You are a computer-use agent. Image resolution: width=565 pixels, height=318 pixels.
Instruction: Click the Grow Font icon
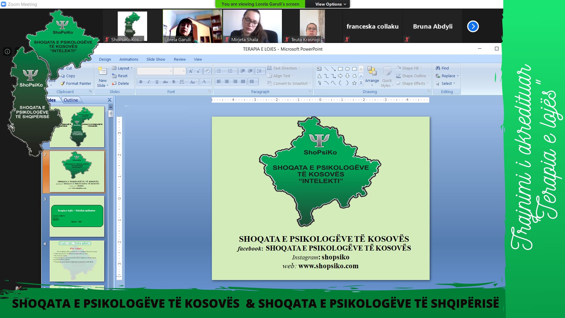click(x=191, y=71)
